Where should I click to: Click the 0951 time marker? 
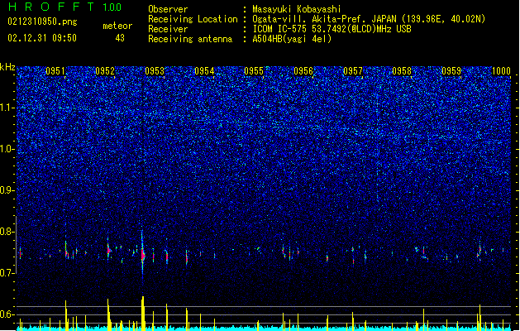pyautogui.click(x=55, y=71)
